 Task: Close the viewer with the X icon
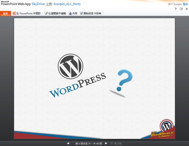186,9
